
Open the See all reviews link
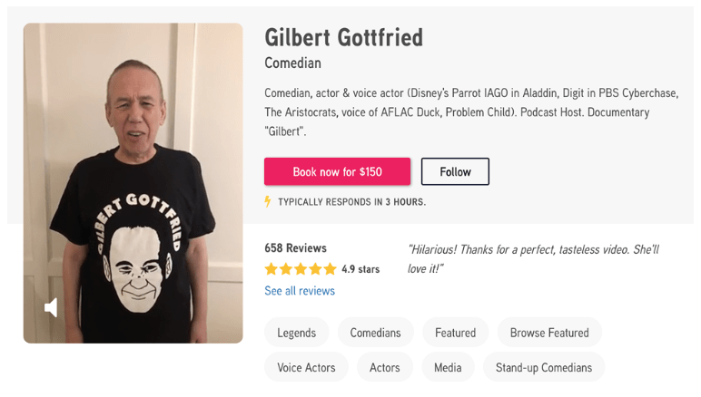[x=300, y=291]
